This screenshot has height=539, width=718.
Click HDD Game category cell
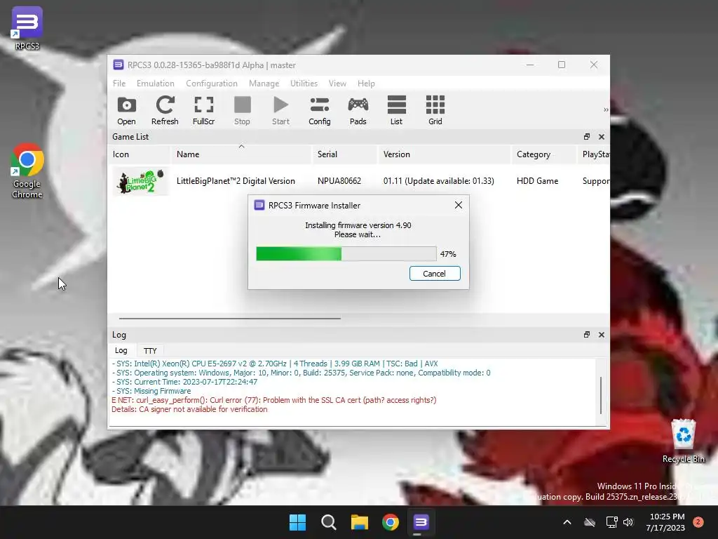[537, 181]
